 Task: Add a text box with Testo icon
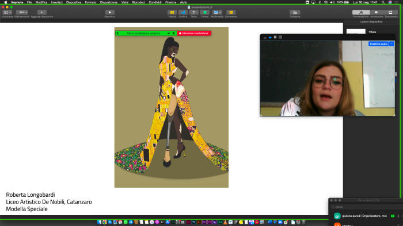(x=194, y=12)
